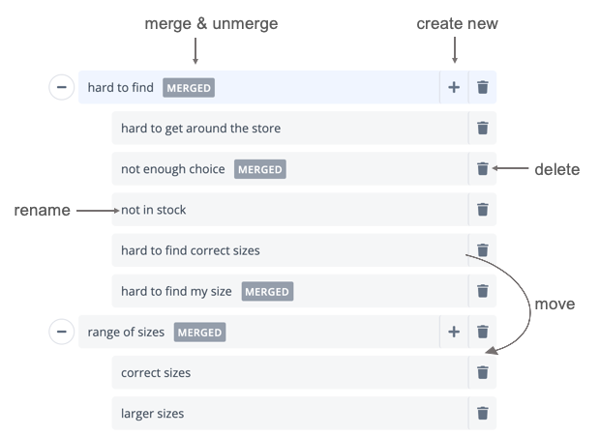
Task: Delete 'hard to get around the store'
Action: coord(483,129)
